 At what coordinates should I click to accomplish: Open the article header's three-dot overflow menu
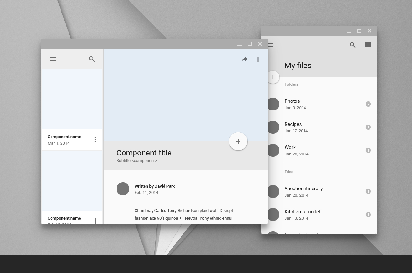[x=258, y=59]
